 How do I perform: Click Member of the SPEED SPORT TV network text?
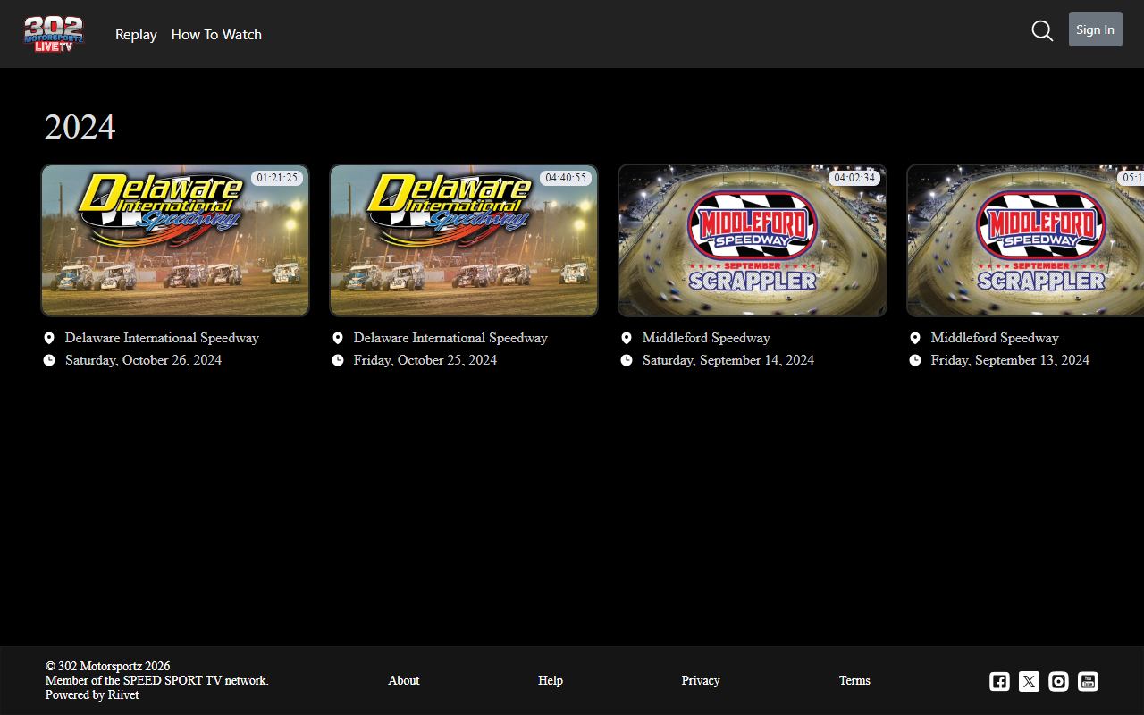click(157, 680)
